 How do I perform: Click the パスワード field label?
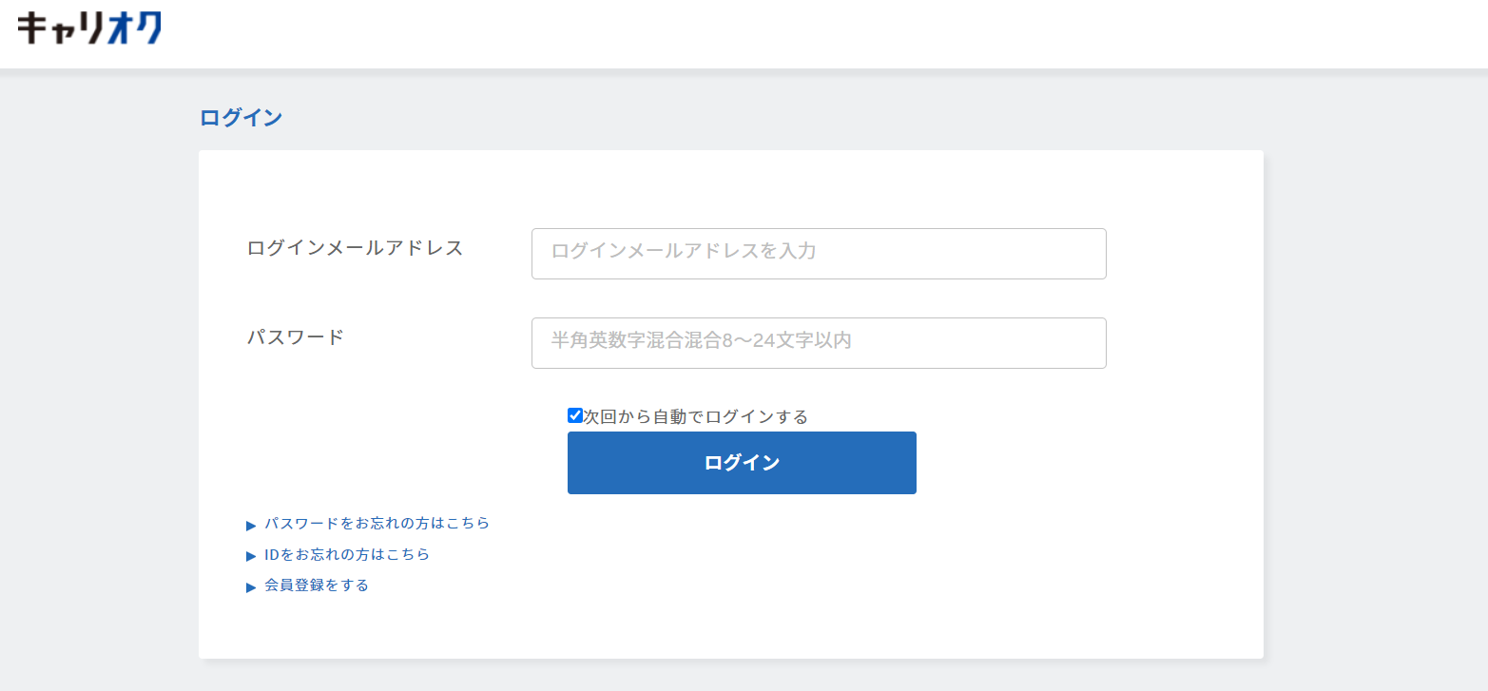(x=295, y=337)
